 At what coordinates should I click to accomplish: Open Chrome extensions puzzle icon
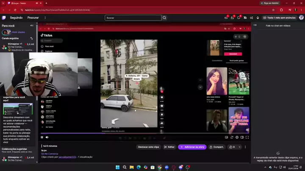click(x=281, y=10)
